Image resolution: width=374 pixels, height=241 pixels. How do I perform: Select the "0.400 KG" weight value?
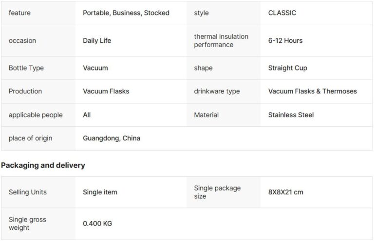(97, 224)
